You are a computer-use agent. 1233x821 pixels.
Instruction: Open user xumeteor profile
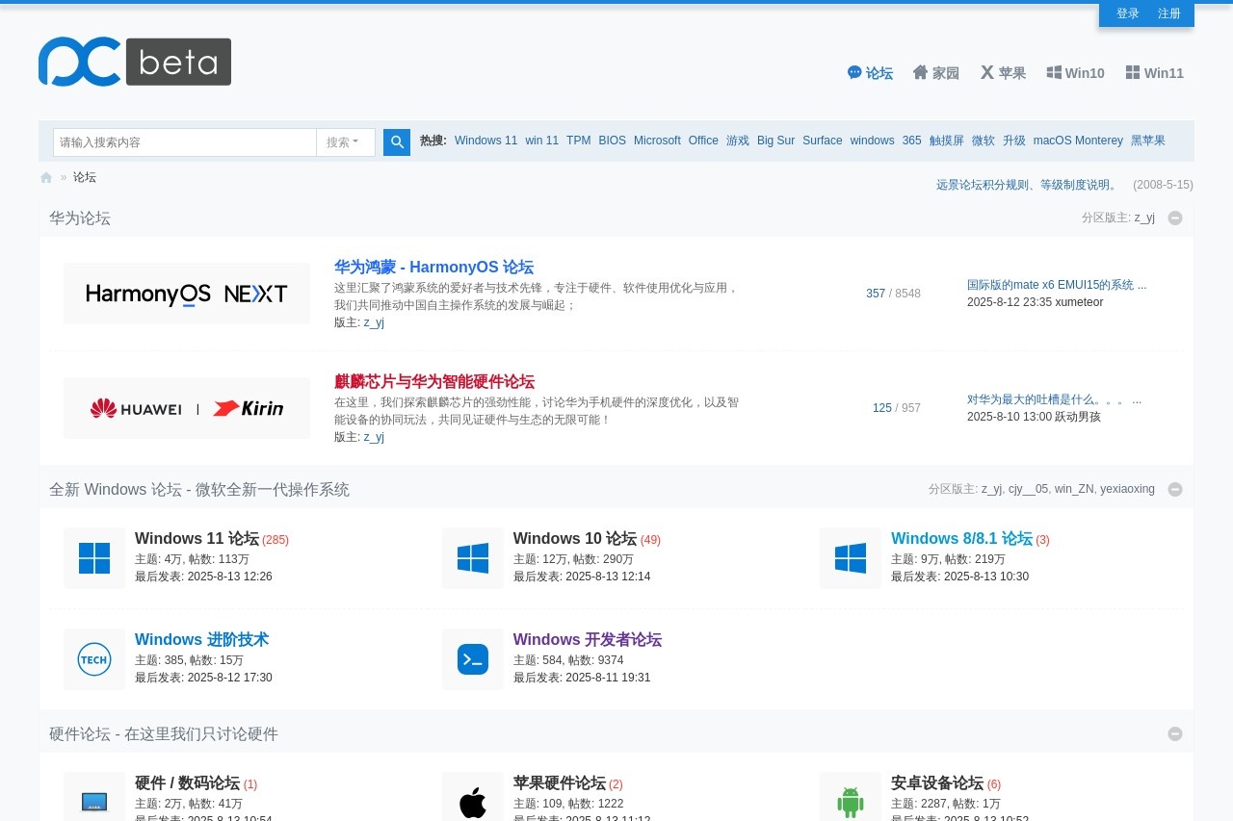[x=1079, y=302]
